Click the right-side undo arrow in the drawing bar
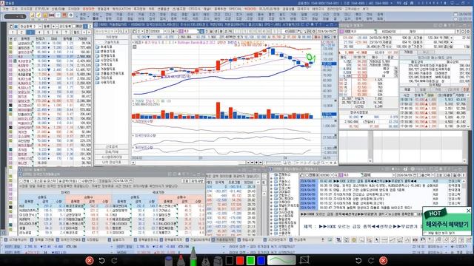This screenshot has height=266, width=474. point(358,260)
